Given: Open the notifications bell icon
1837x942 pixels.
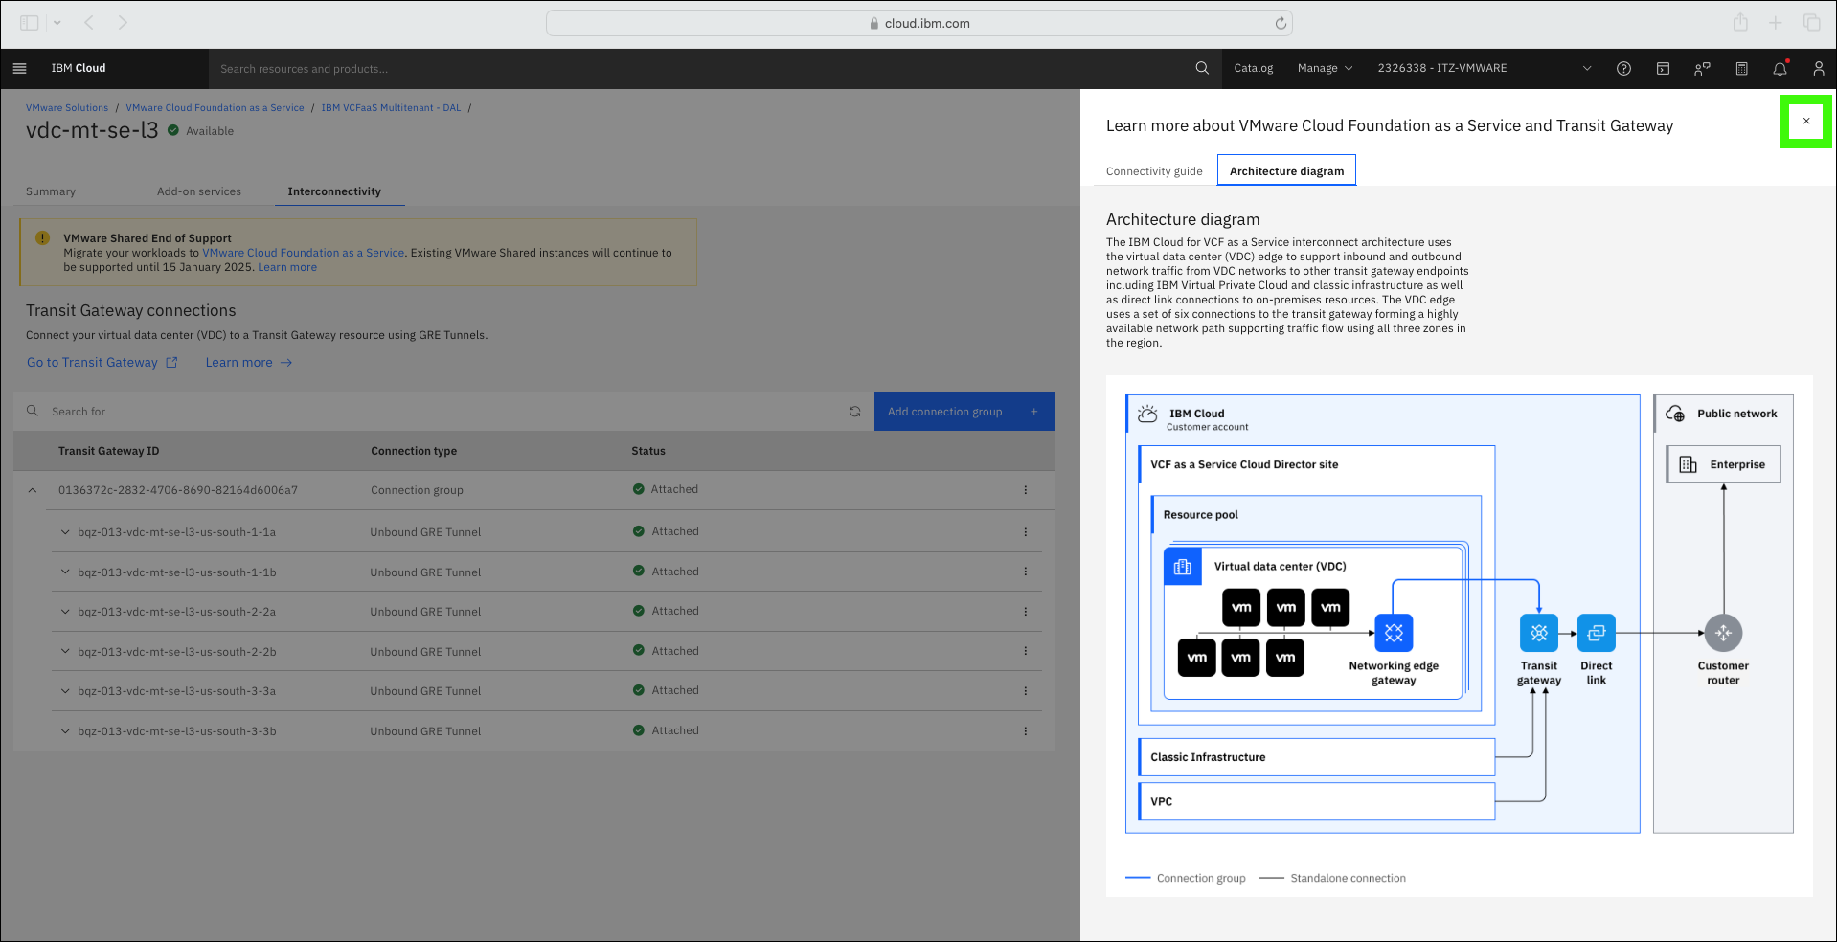Looking at the screenshot, I should tap(1780, 68).
